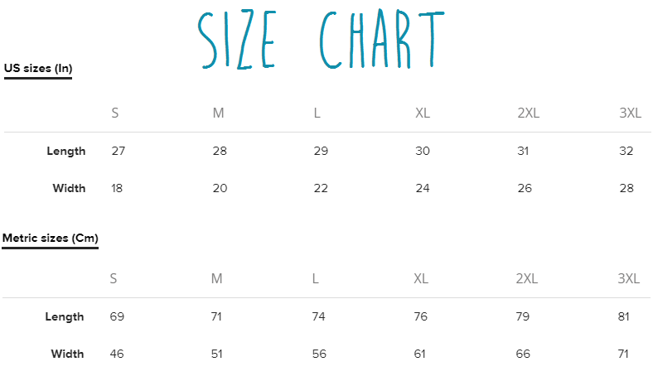Screen dimensions: 653x381
Task: Click the M header in Metric table
Action: pos(216,278)
